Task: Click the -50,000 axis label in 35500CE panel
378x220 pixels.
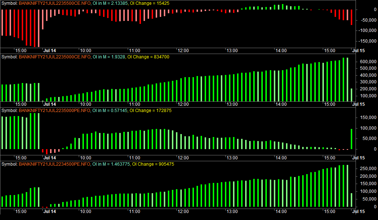Action: coord(368,20)
